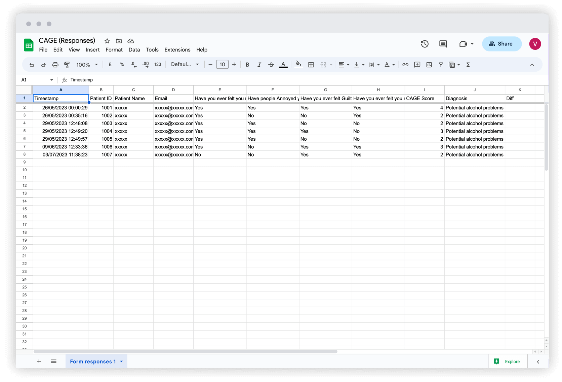562x382 pixels.
Task: Undo the last action
Action: coord(32,64)
